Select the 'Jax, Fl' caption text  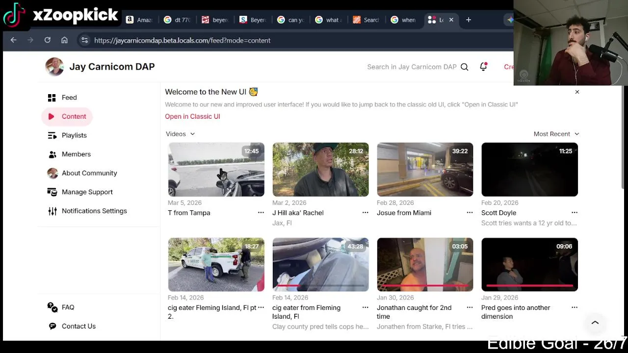282,223
